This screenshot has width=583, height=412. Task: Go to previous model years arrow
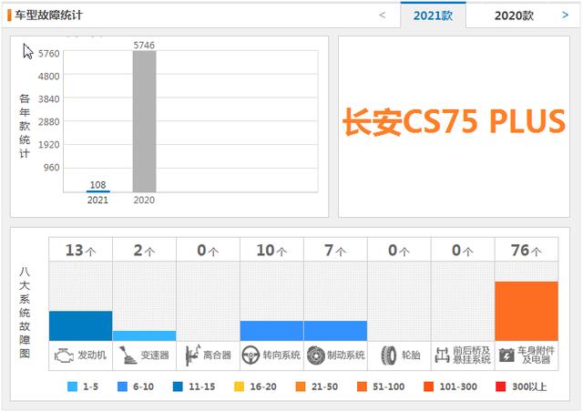tap(383, 15)
